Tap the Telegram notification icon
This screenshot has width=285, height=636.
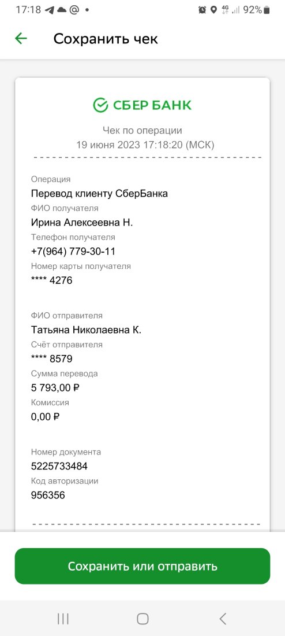[x=50, y=10]
